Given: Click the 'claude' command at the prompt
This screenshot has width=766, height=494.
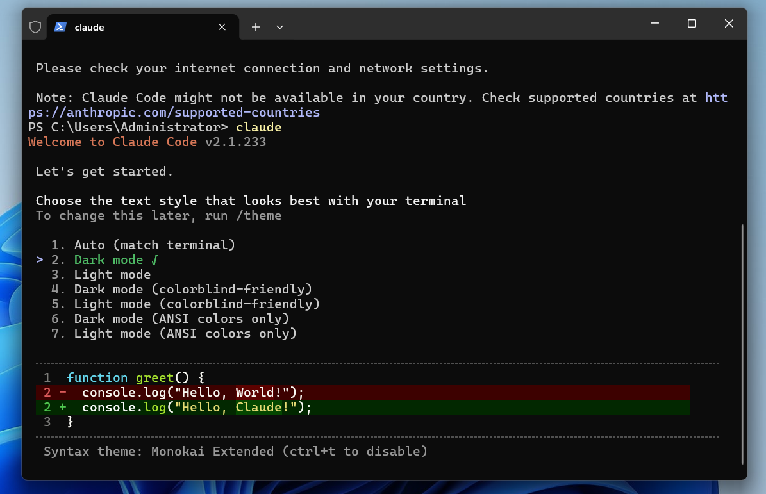Looking at the screenshot, I should pos(258,128).
